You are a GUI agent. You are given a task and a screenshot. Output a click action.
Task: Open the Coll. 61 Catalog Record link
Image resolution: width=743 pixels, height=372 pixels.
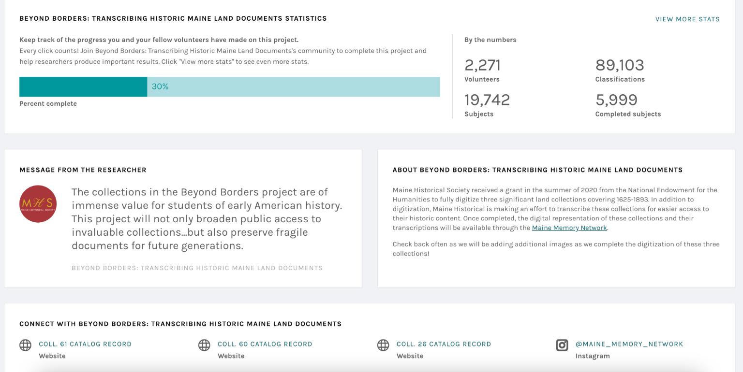[85, 344]
